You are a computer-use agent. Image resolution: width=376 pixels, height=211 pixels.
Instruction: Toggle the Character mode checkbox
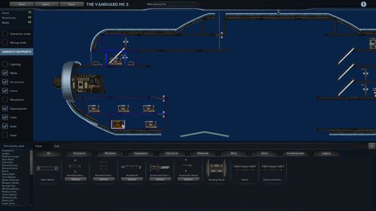tap(5, 34)
